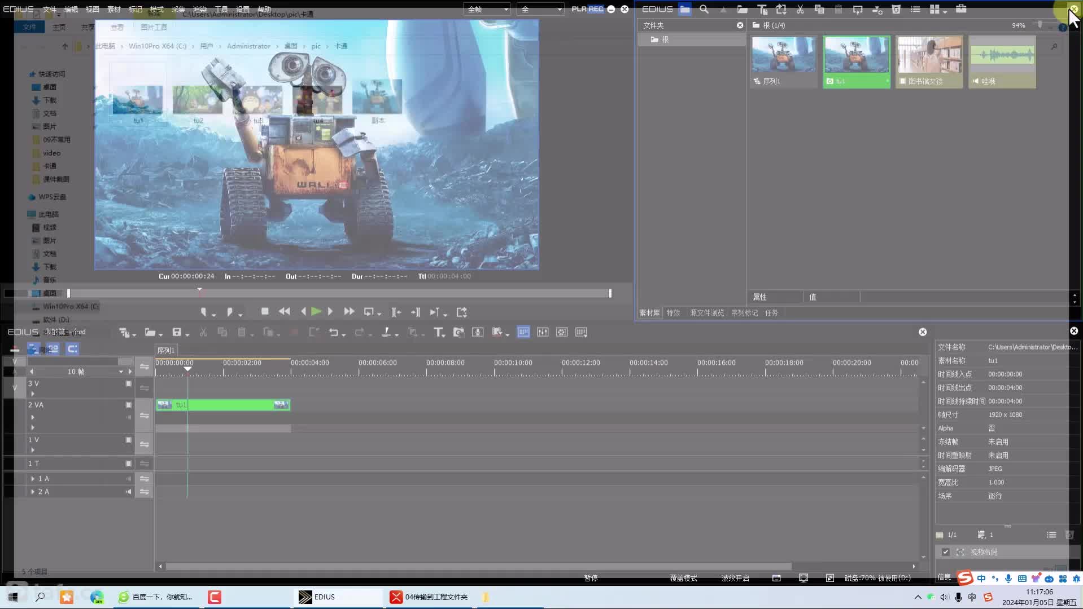
Task: Jump to previous edit point
Action: tap(396, 312)
